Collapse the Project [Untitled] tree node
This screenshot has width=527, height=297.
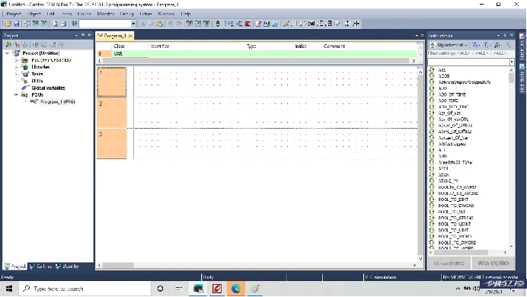7,53
